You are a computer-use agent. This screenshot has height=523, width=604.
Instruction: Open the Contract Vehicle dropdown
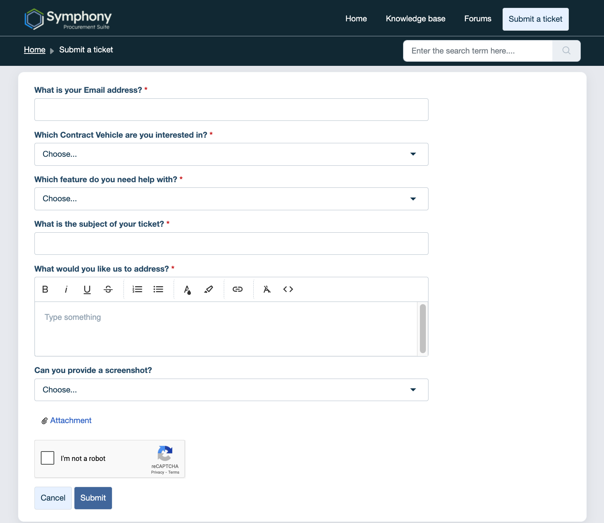pyautogui.click(x=231, y=154)
